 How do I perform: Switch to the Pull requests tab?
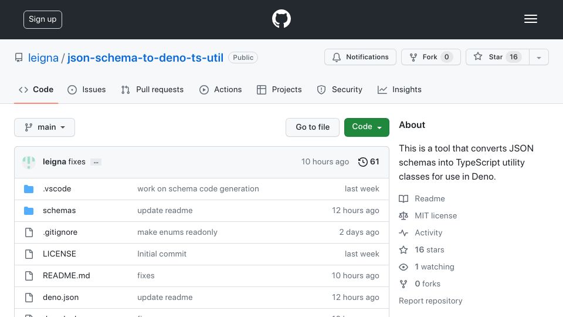point(152,89)
